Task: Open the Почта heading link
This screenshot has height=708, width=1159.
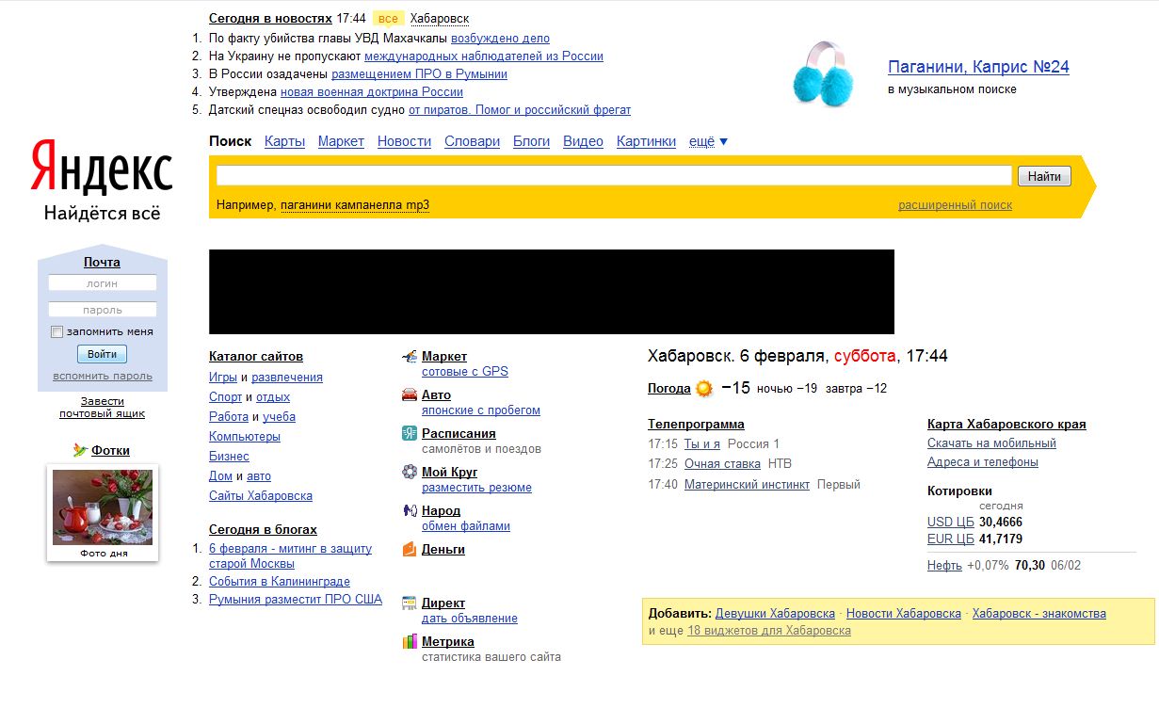Action: pos(102,262)
